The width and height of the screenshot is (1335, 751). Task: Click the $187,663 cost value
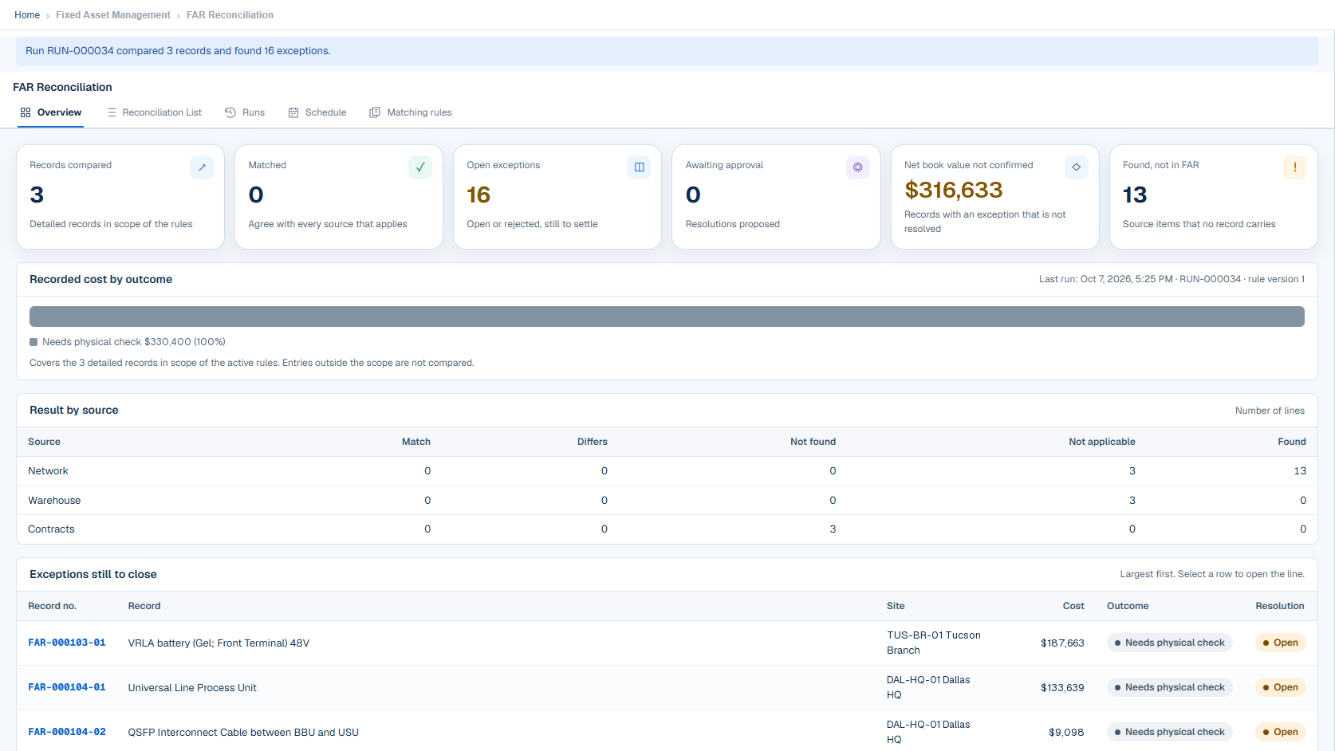pyautogui.click(x=1062, y=643)
